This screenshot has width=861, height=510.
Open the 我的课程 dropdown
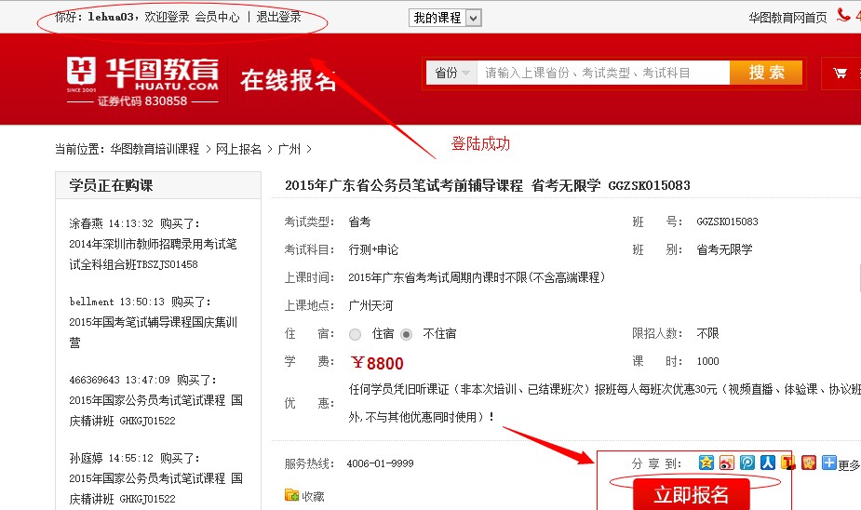tap(445, 18)
